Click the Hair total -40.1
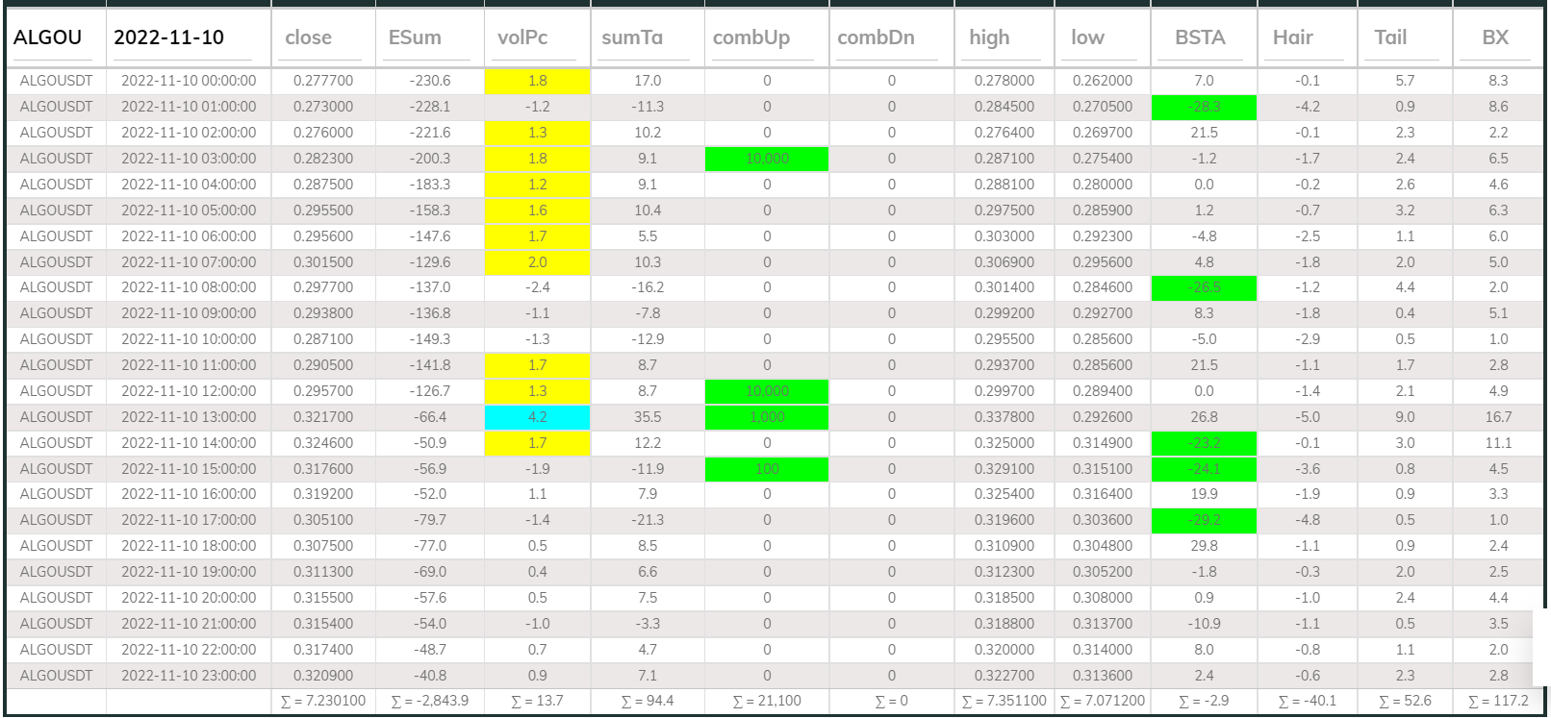1551x718 pixels. point(1308,701)
